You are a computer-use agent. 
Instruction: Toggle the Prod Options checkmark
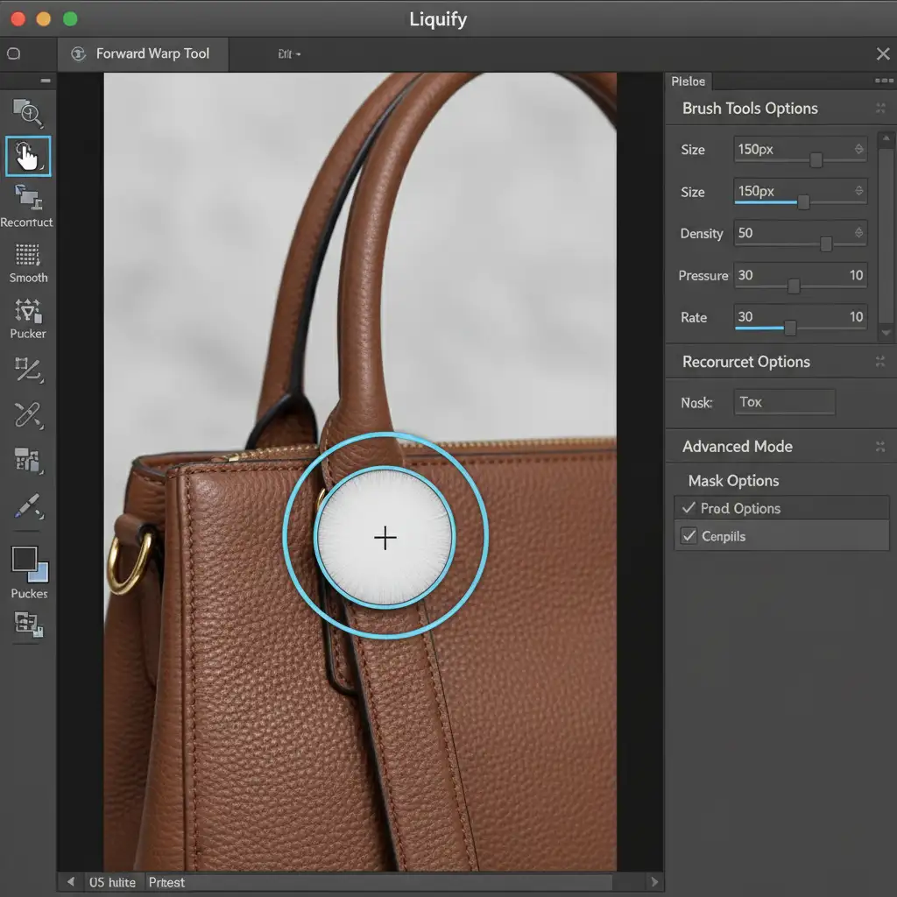tap(689, 508)
